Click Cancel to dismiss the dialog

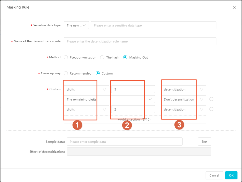214,175
